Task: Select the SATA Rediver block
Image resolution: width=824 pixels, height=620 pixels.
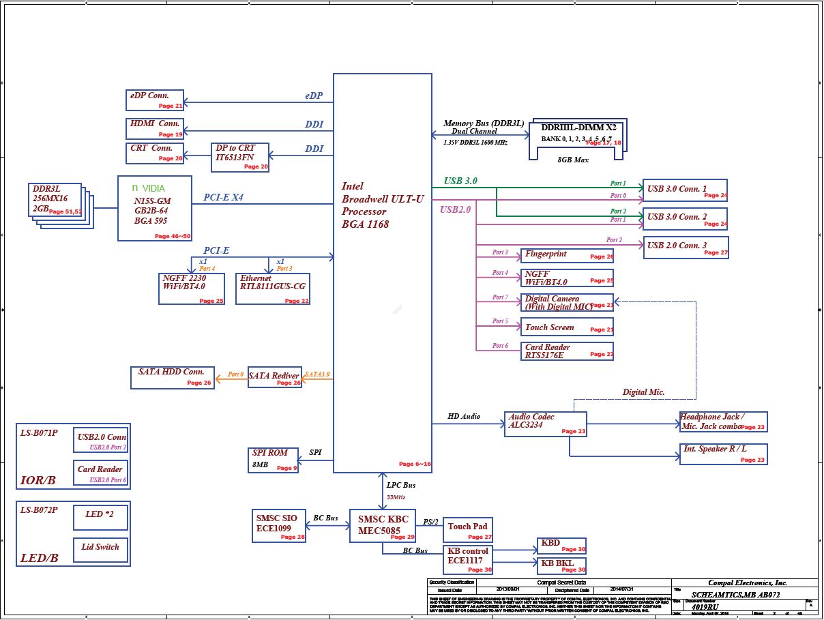Action: (x=274, y=377)
